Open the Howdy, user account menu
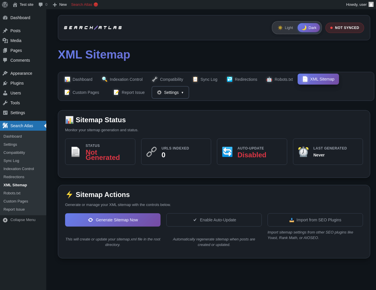This screenshot has height=290, width=376. coord(360,5)
